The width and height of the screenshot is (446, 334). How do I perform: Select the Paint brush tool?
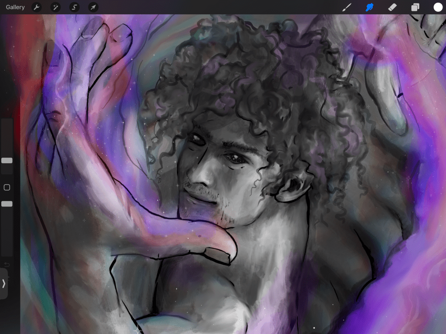(x=347, y=7)
